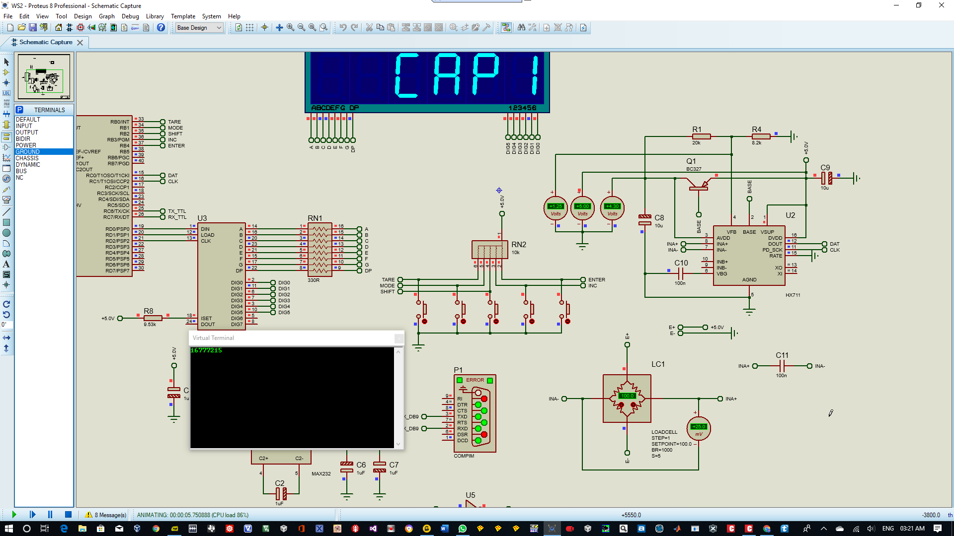Select the Graph Mode tool
The image size is (954, 536).
click(6, 158)
